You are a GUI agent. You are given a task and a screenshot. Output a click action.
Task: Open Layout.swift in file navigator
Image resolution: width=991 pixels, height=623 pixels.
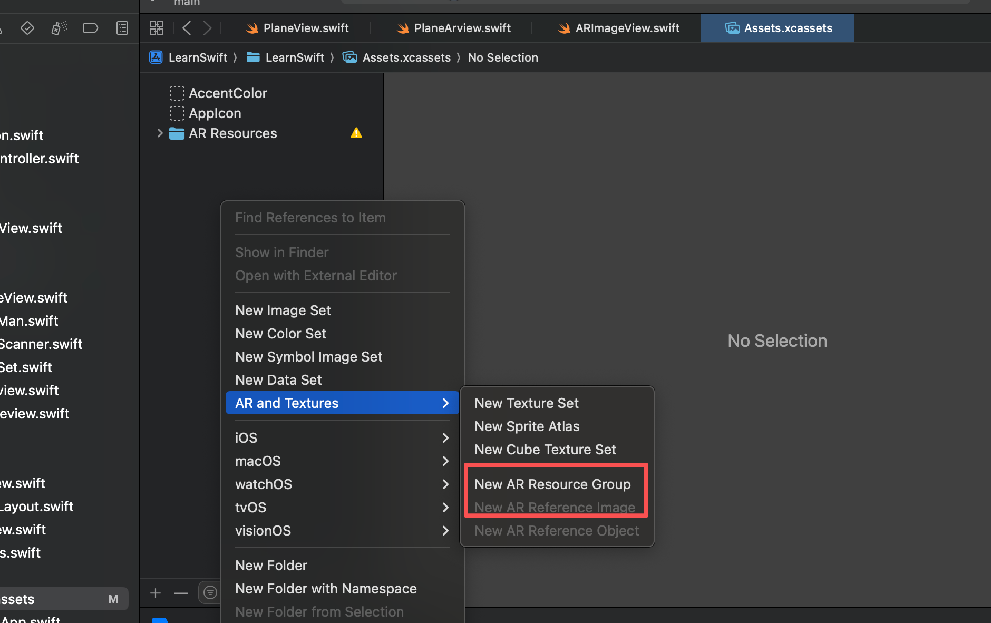click(x=37, y=507)
